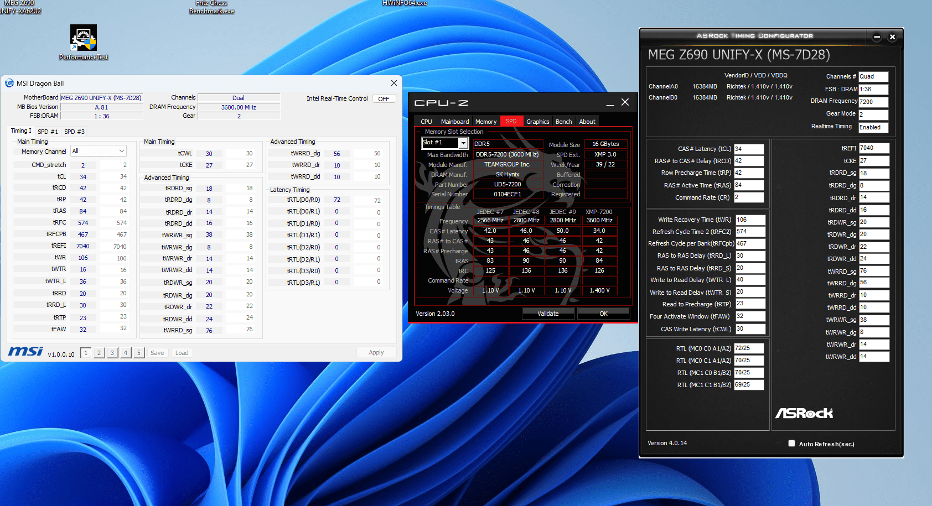Edit the tRFC value field in Dragon Ball
The height and width of the screenshot is (506, 932).
pos(83,223)
